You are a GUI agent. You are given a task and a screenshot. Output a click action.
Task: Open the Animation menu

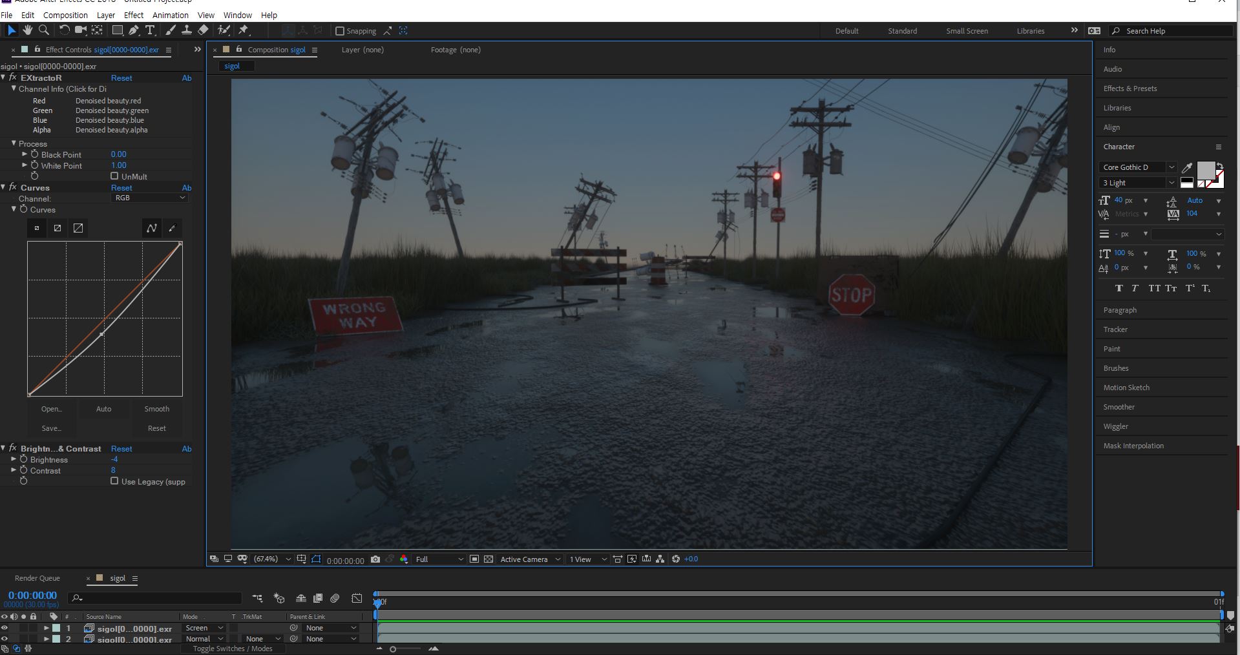point(171,15)
